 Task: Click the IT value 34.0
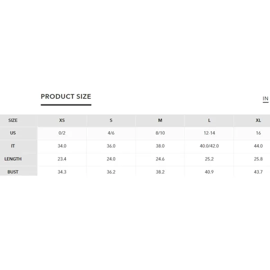[x=62, y=146]
